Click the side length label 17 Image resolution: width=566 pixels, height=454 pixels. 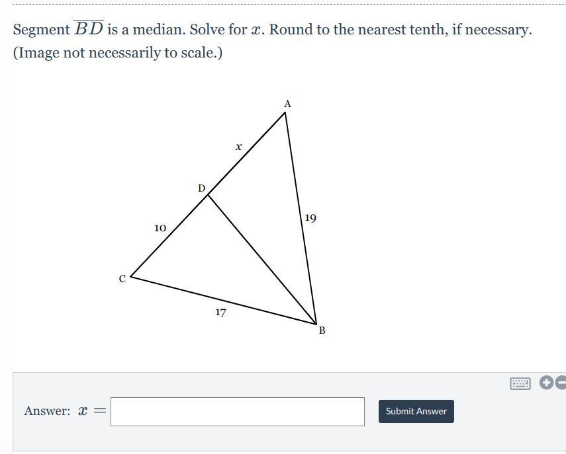(x=220, y=312)
